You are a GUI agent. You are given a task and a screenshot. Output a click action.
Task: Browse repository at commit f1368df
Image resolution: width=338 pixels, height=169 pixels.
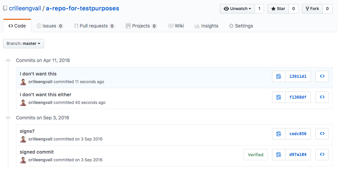[322, 97]
